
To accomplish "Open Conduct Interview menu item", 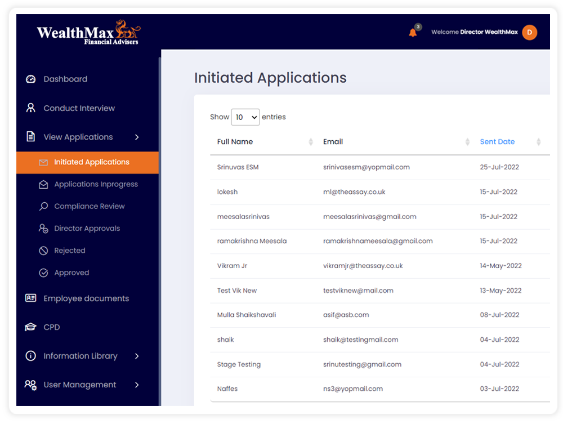I will [x=79, y=108].
